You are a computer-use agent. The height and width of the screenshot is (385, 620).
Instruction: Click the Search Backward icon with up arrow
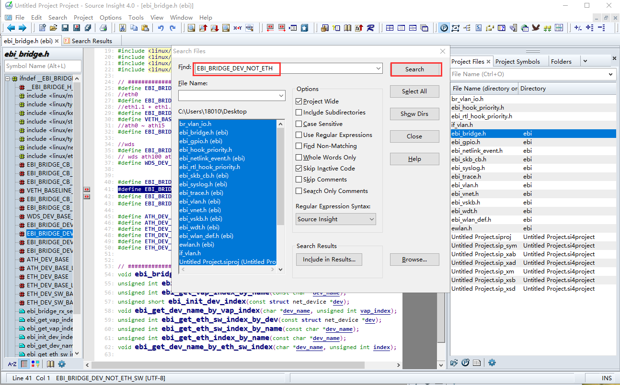[x=203, y=28]
